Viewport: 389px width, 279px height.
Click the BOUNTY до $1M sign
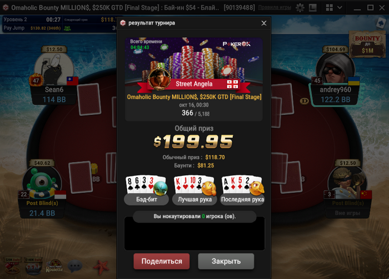(367, 44)
